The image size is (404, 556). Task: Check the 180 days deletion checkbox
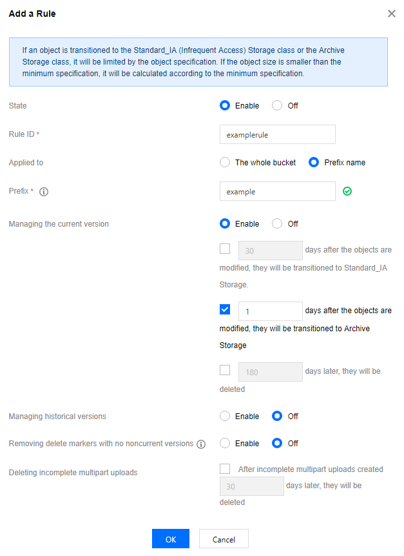coord(225,370)
